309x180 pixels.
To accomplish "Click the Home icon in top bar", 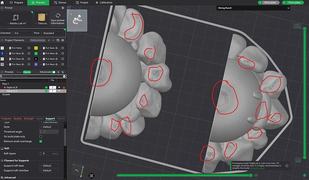I will pyautogui.click(x=2, y=3).
